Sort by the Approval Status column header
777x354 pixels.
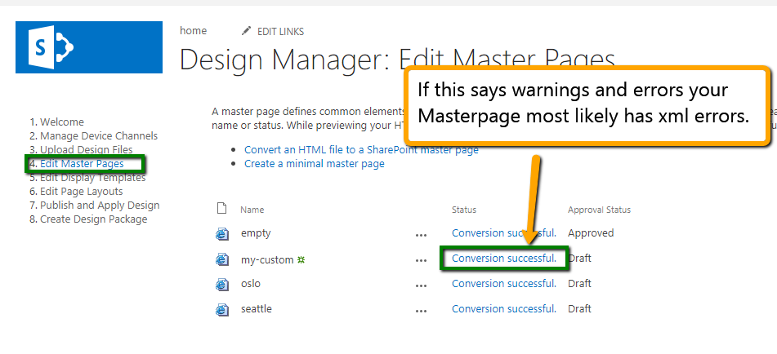click(x=599, y=210)
